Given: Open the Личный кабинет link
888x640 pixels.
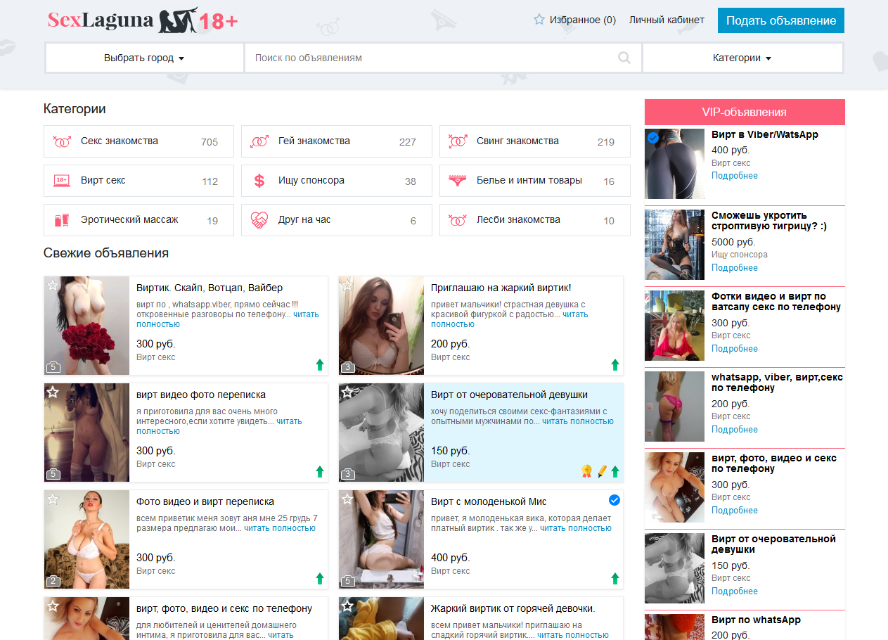Looking at the screenshot, I should coord(667,20).
